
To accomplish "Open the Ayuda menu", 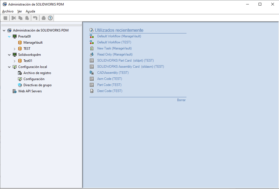I will (x=30, y=11).
